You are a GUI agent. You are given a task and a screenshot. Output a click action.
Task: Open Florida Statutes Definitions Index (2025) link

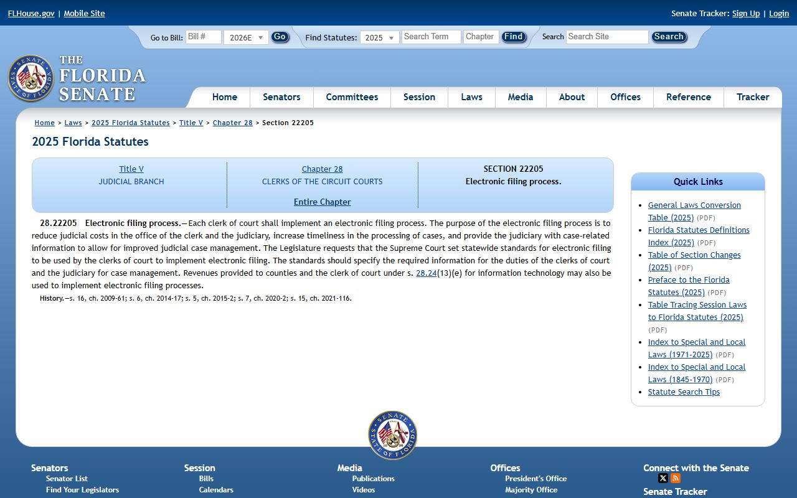(699, 236)
